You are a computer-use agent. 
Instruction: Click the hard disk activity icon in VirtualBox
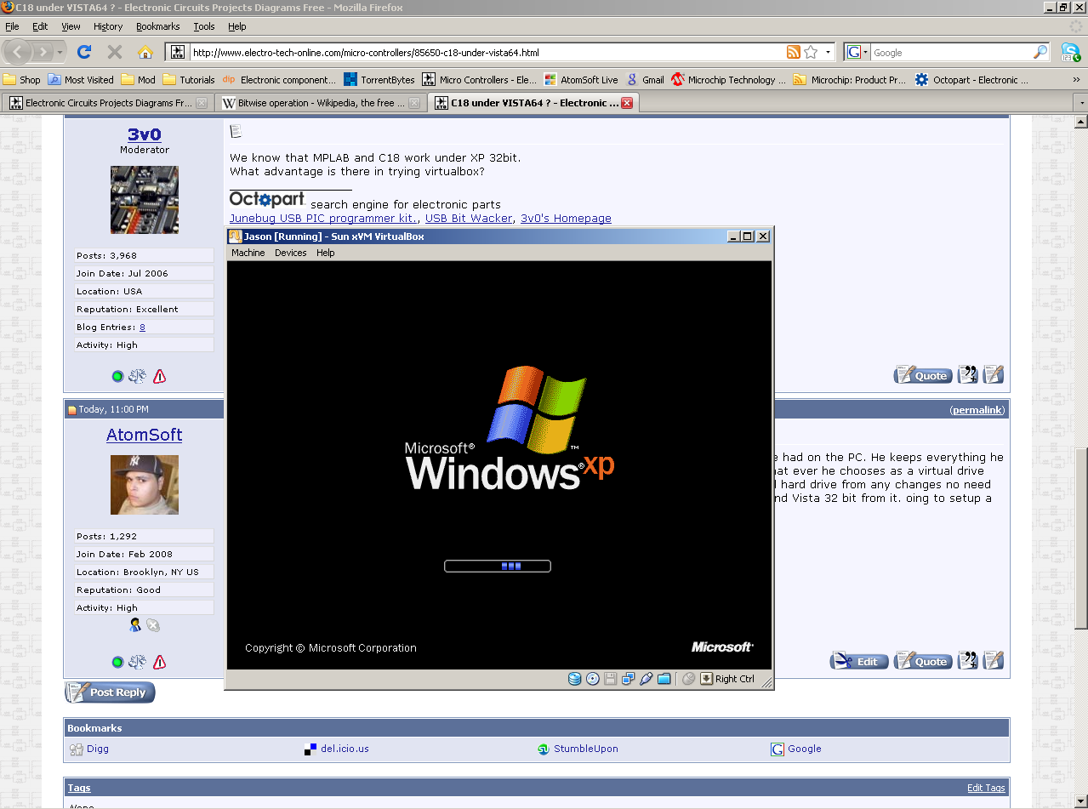(574, 679)
